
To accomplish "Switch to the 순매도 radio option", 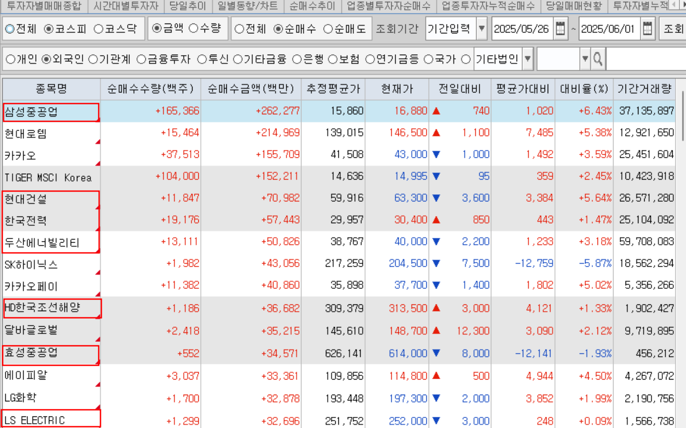I will point(328,29).
